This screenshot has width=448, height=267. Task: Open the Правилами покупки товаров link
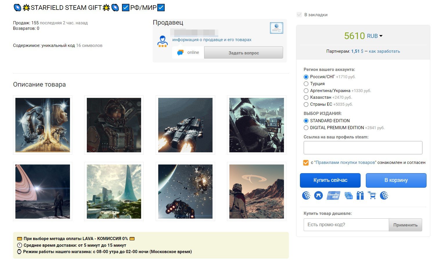345,162
